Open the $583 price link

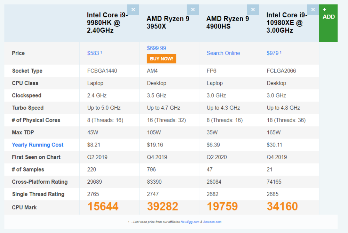pos(93,53)
